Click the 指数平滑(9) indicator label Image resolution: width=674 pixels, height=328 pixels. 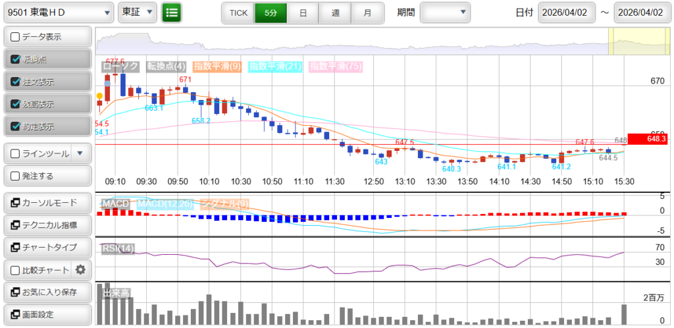tap(217, 66)
